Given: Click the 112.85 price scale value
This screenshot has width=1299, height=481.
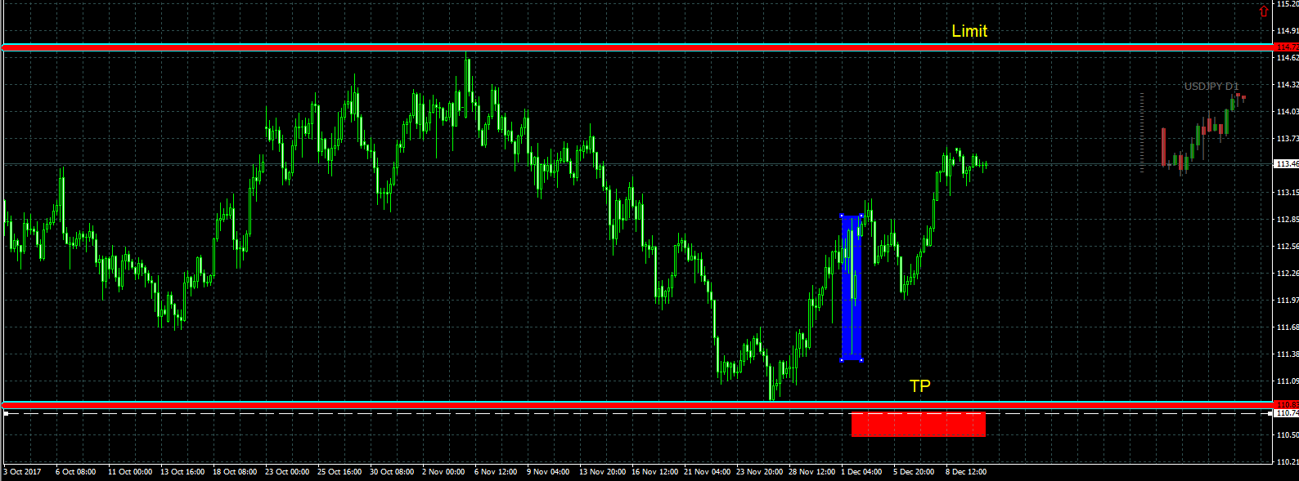Looking at the screenshot, I should tap(1288, 220).
